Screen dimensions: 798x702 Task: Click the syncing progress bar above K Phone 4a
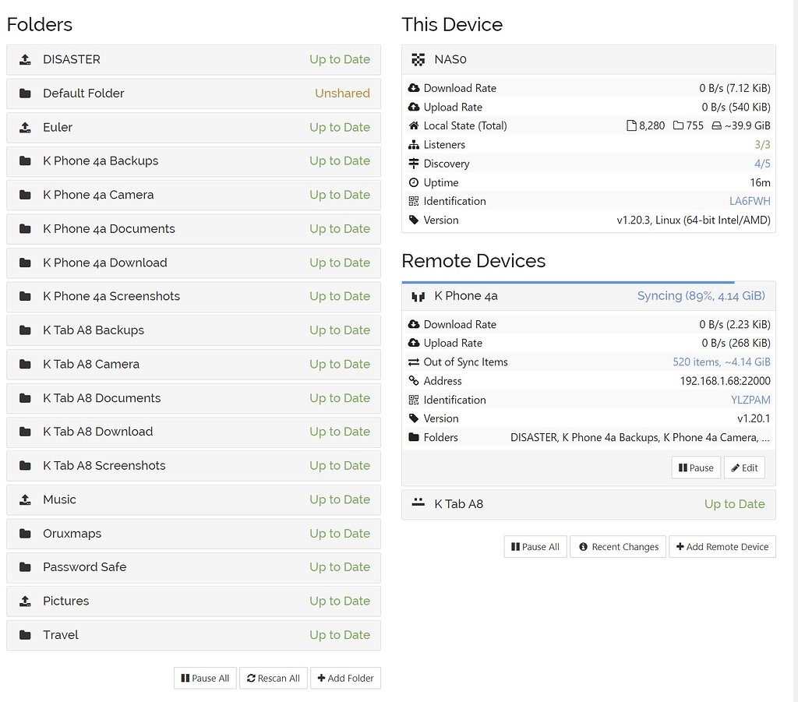[x=568, y=282]
